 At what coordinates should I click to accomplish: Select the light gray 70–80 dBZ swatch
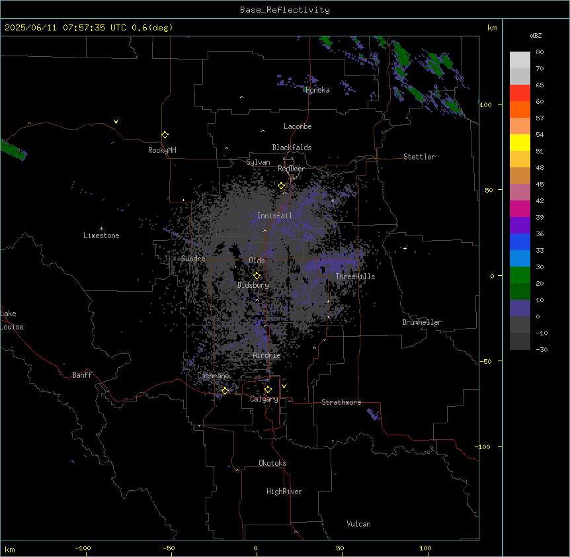(520, 60)
